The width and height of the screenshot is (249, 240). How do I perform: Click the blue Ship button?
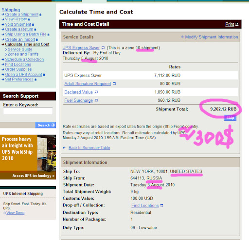230,118
